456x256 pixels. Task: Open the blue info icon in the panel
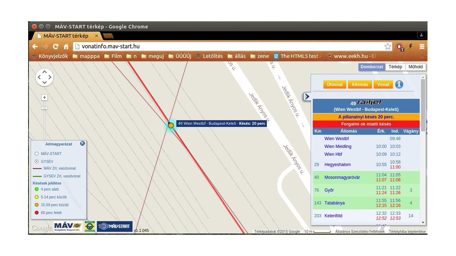(399, 84)
